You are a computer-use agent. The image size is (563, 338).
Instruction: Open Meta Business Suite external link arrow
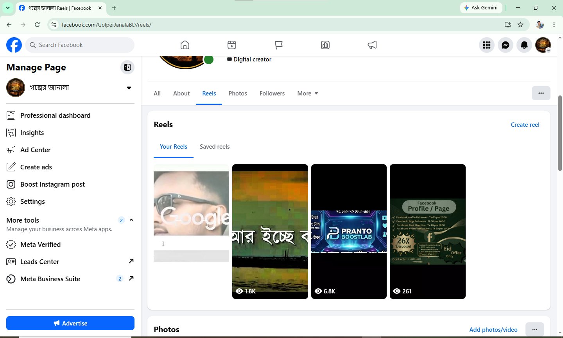[x=131, y=279]
